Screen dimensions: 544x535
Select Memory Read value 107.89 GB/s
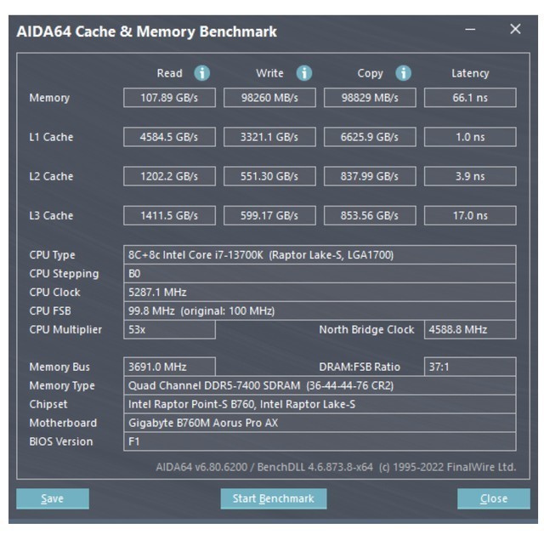click(x=169, y=98)
